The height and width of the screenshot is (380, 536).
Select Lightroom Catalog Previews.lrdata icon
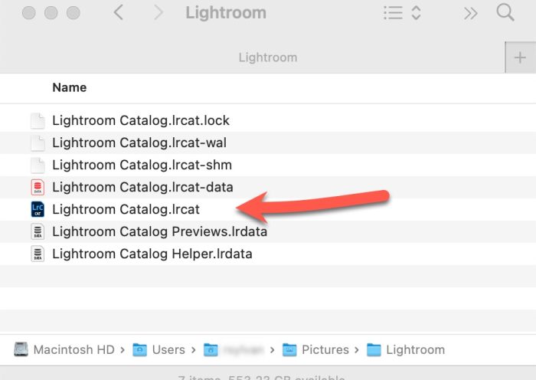point(38,231)
